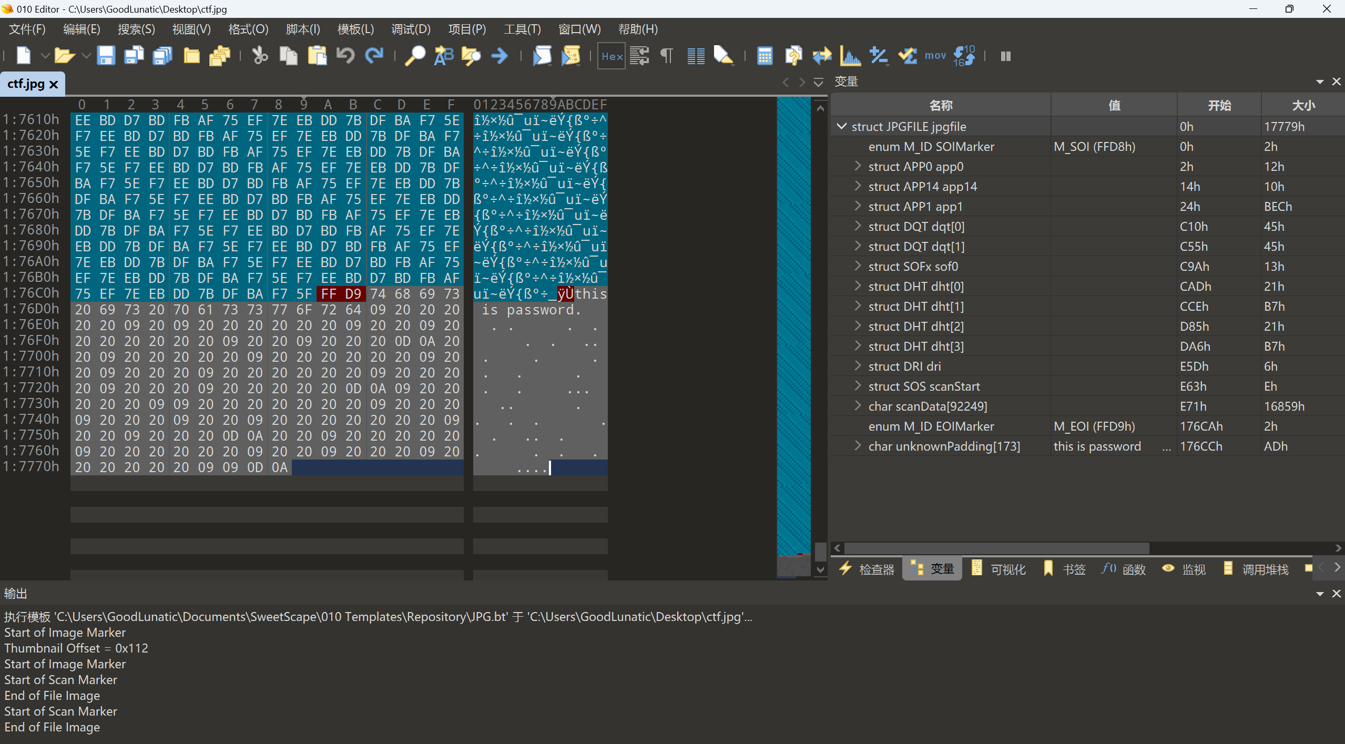This screenshot has height=744, width=1345.
Task: Select enum M_ID EOIMarker row
Action: tap(1088, 426)
